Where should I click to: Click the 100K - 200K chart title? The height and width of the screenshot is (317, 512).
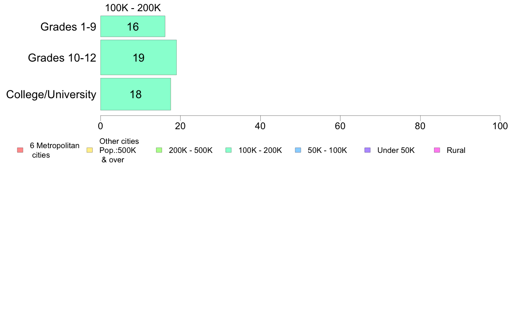(133, 8)
